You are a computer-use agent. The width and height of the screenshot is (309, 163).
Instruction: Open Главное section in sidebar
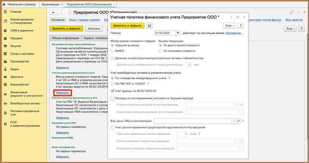(16, 12)
